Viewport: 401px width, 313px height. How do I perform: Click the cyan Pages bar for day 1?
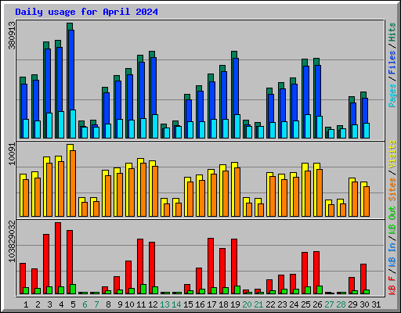click(x=26, y=129)
